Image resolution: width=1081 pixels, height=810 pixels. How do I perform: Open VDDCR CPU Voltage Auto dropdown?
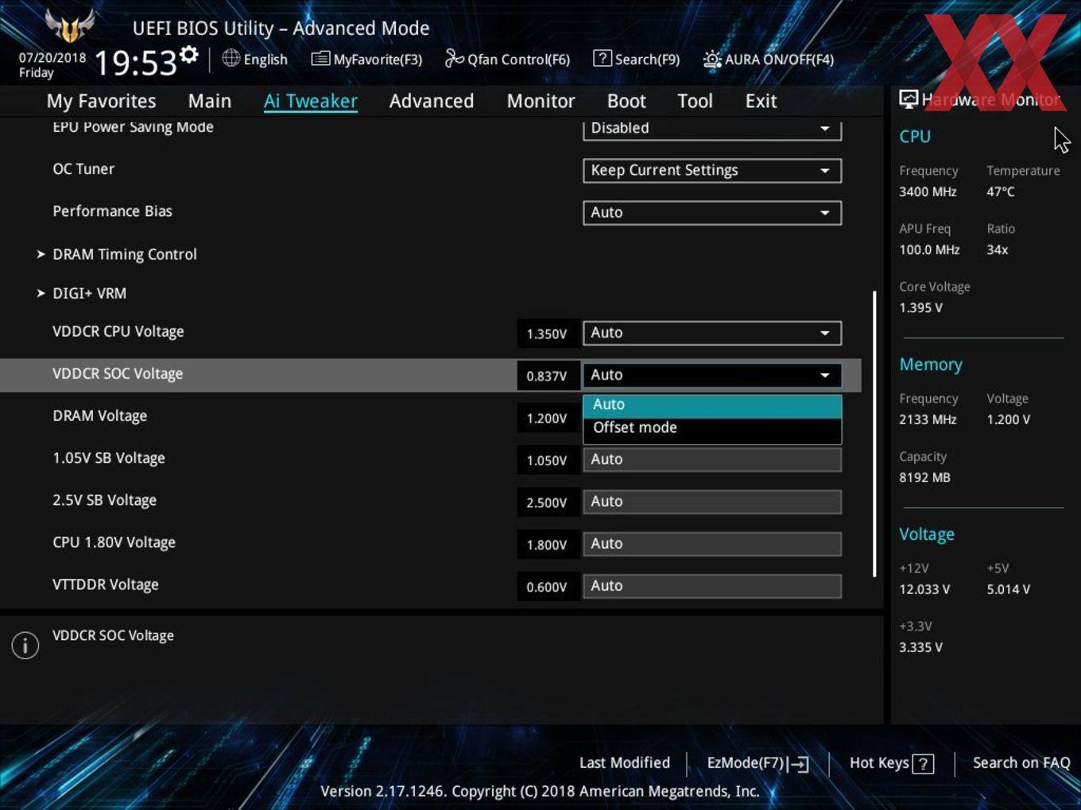pyautogui.click(x=712, y=333)
